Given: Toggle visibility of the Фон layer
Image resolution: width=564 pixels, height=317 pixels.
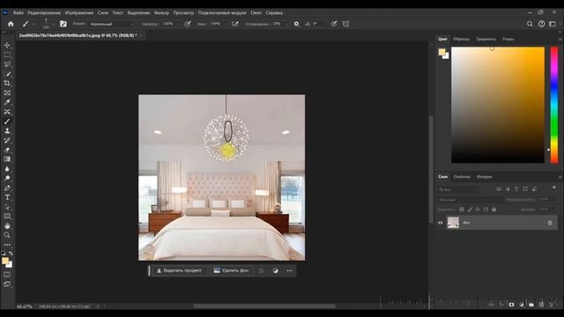Looking at the screenshot, I should 441,223.
